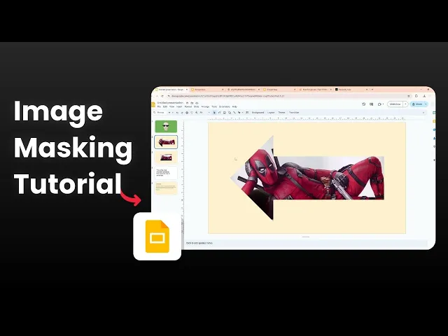Select the Line tool icon
The width and height of the screenshot is (448, 336).
234,113
